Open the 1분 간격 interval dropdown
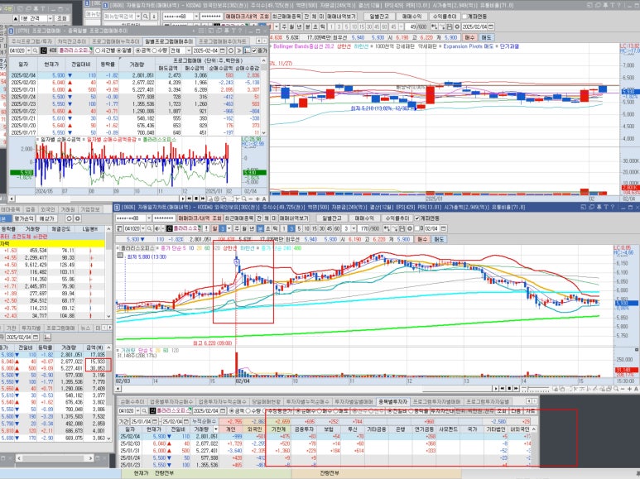Screen dimensions: 640x479 click(x=51, y=18)
